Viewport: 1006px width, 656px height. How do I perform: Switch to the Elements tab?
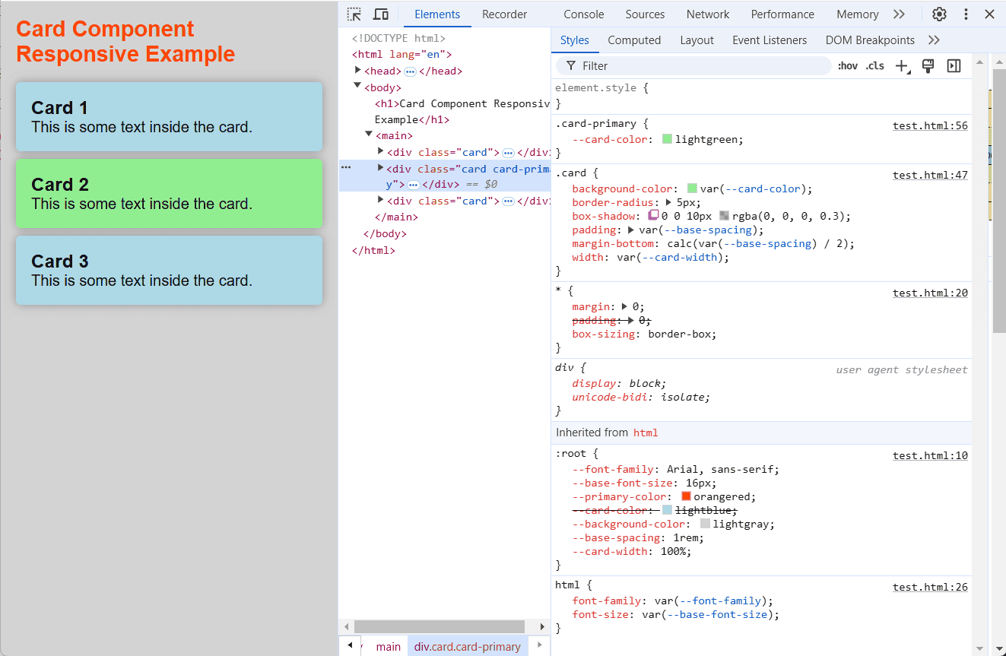click(x=437, y=14)
